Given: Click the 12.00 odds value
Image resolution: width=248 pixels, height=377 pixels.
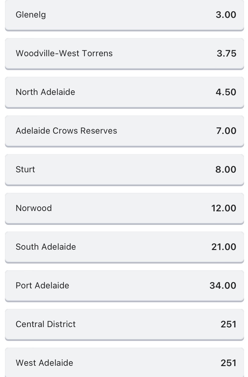Looking at the screenshot, I should coord(224,208).
